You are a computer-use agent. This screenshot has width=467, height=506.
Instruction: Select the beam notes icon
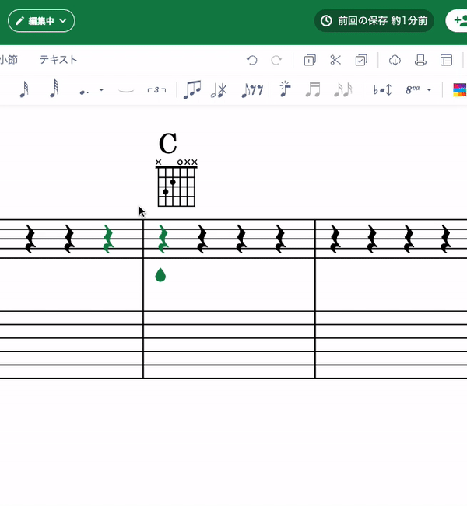(x=313, y=89)
